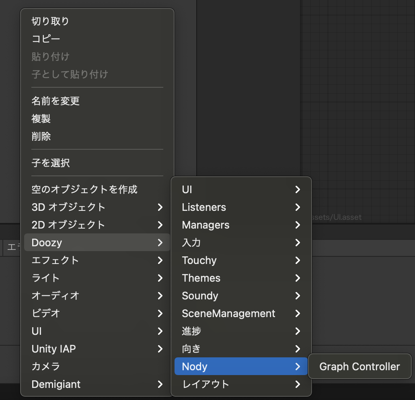This screenshot has height=400, width=415.
Task: Select コピー in the context menu
Action: [x=97, y=39]
